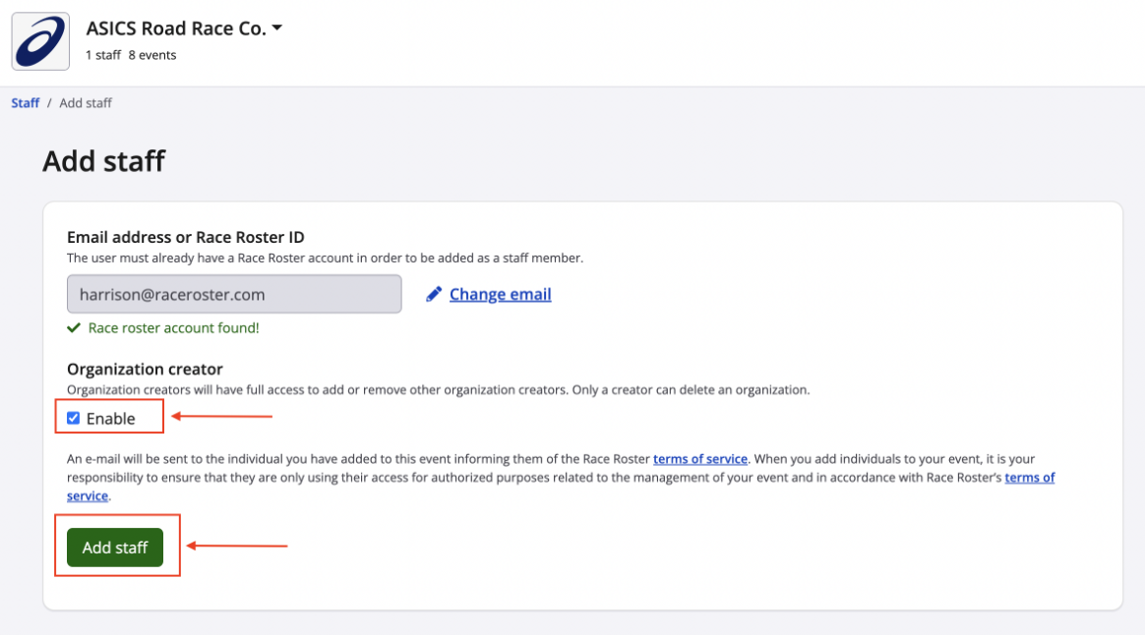Select the Add staff breadcrumb item
The width and height of the screenshot is (1145, 635).
86,103
